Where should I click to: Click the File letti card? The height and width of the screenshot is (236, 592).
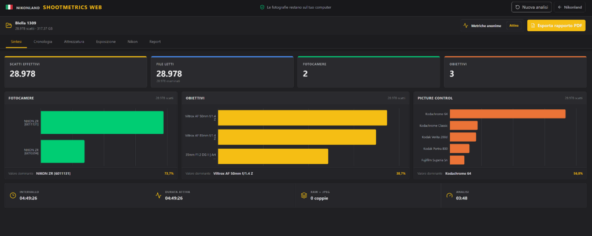click(222, 72)
